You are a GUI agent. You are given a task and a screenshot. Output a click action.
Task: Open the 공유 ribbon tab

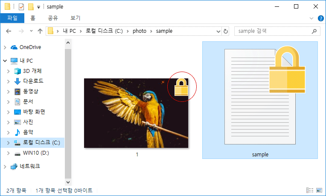53,18
